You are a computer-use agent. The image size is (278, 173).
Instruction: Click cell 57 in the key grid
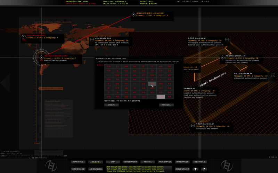pyautogui.click(x=117, y=88)
